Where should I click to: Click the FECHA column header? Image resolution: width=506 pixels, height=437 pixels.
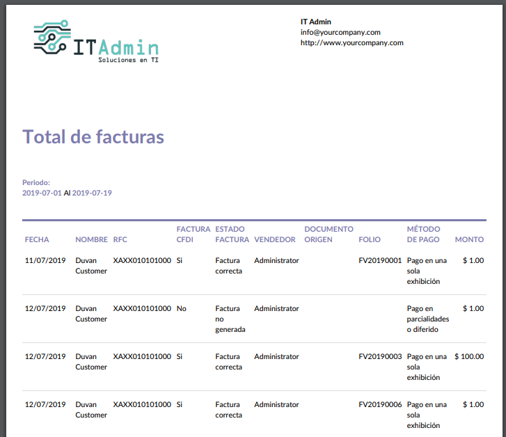coord(37,239)
